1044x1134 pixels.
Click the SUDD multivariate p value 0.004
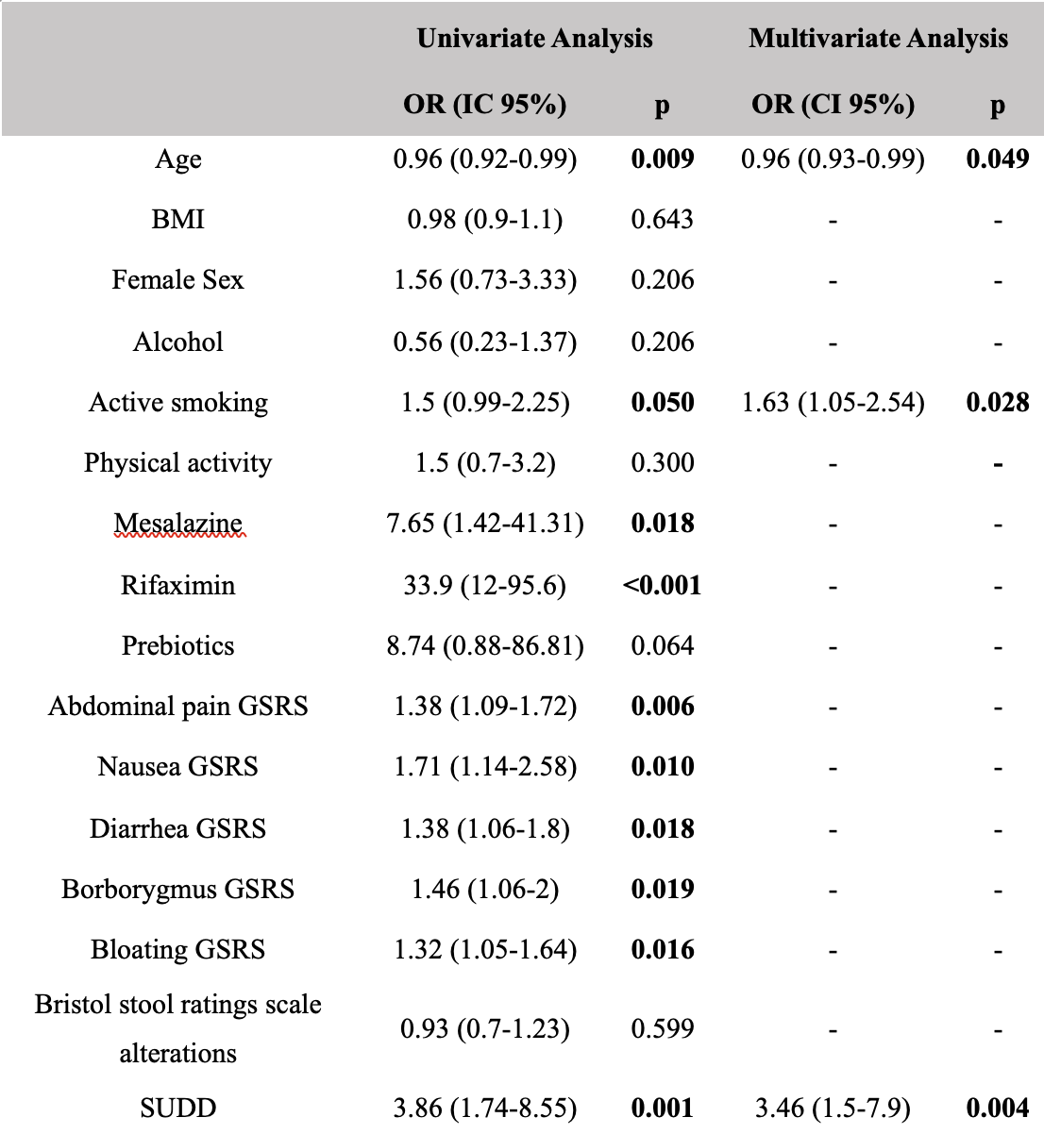(998, 1109)
